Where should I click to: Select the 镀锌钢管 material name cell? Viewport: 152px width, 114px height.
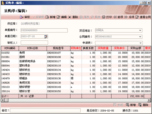(33, 87)
